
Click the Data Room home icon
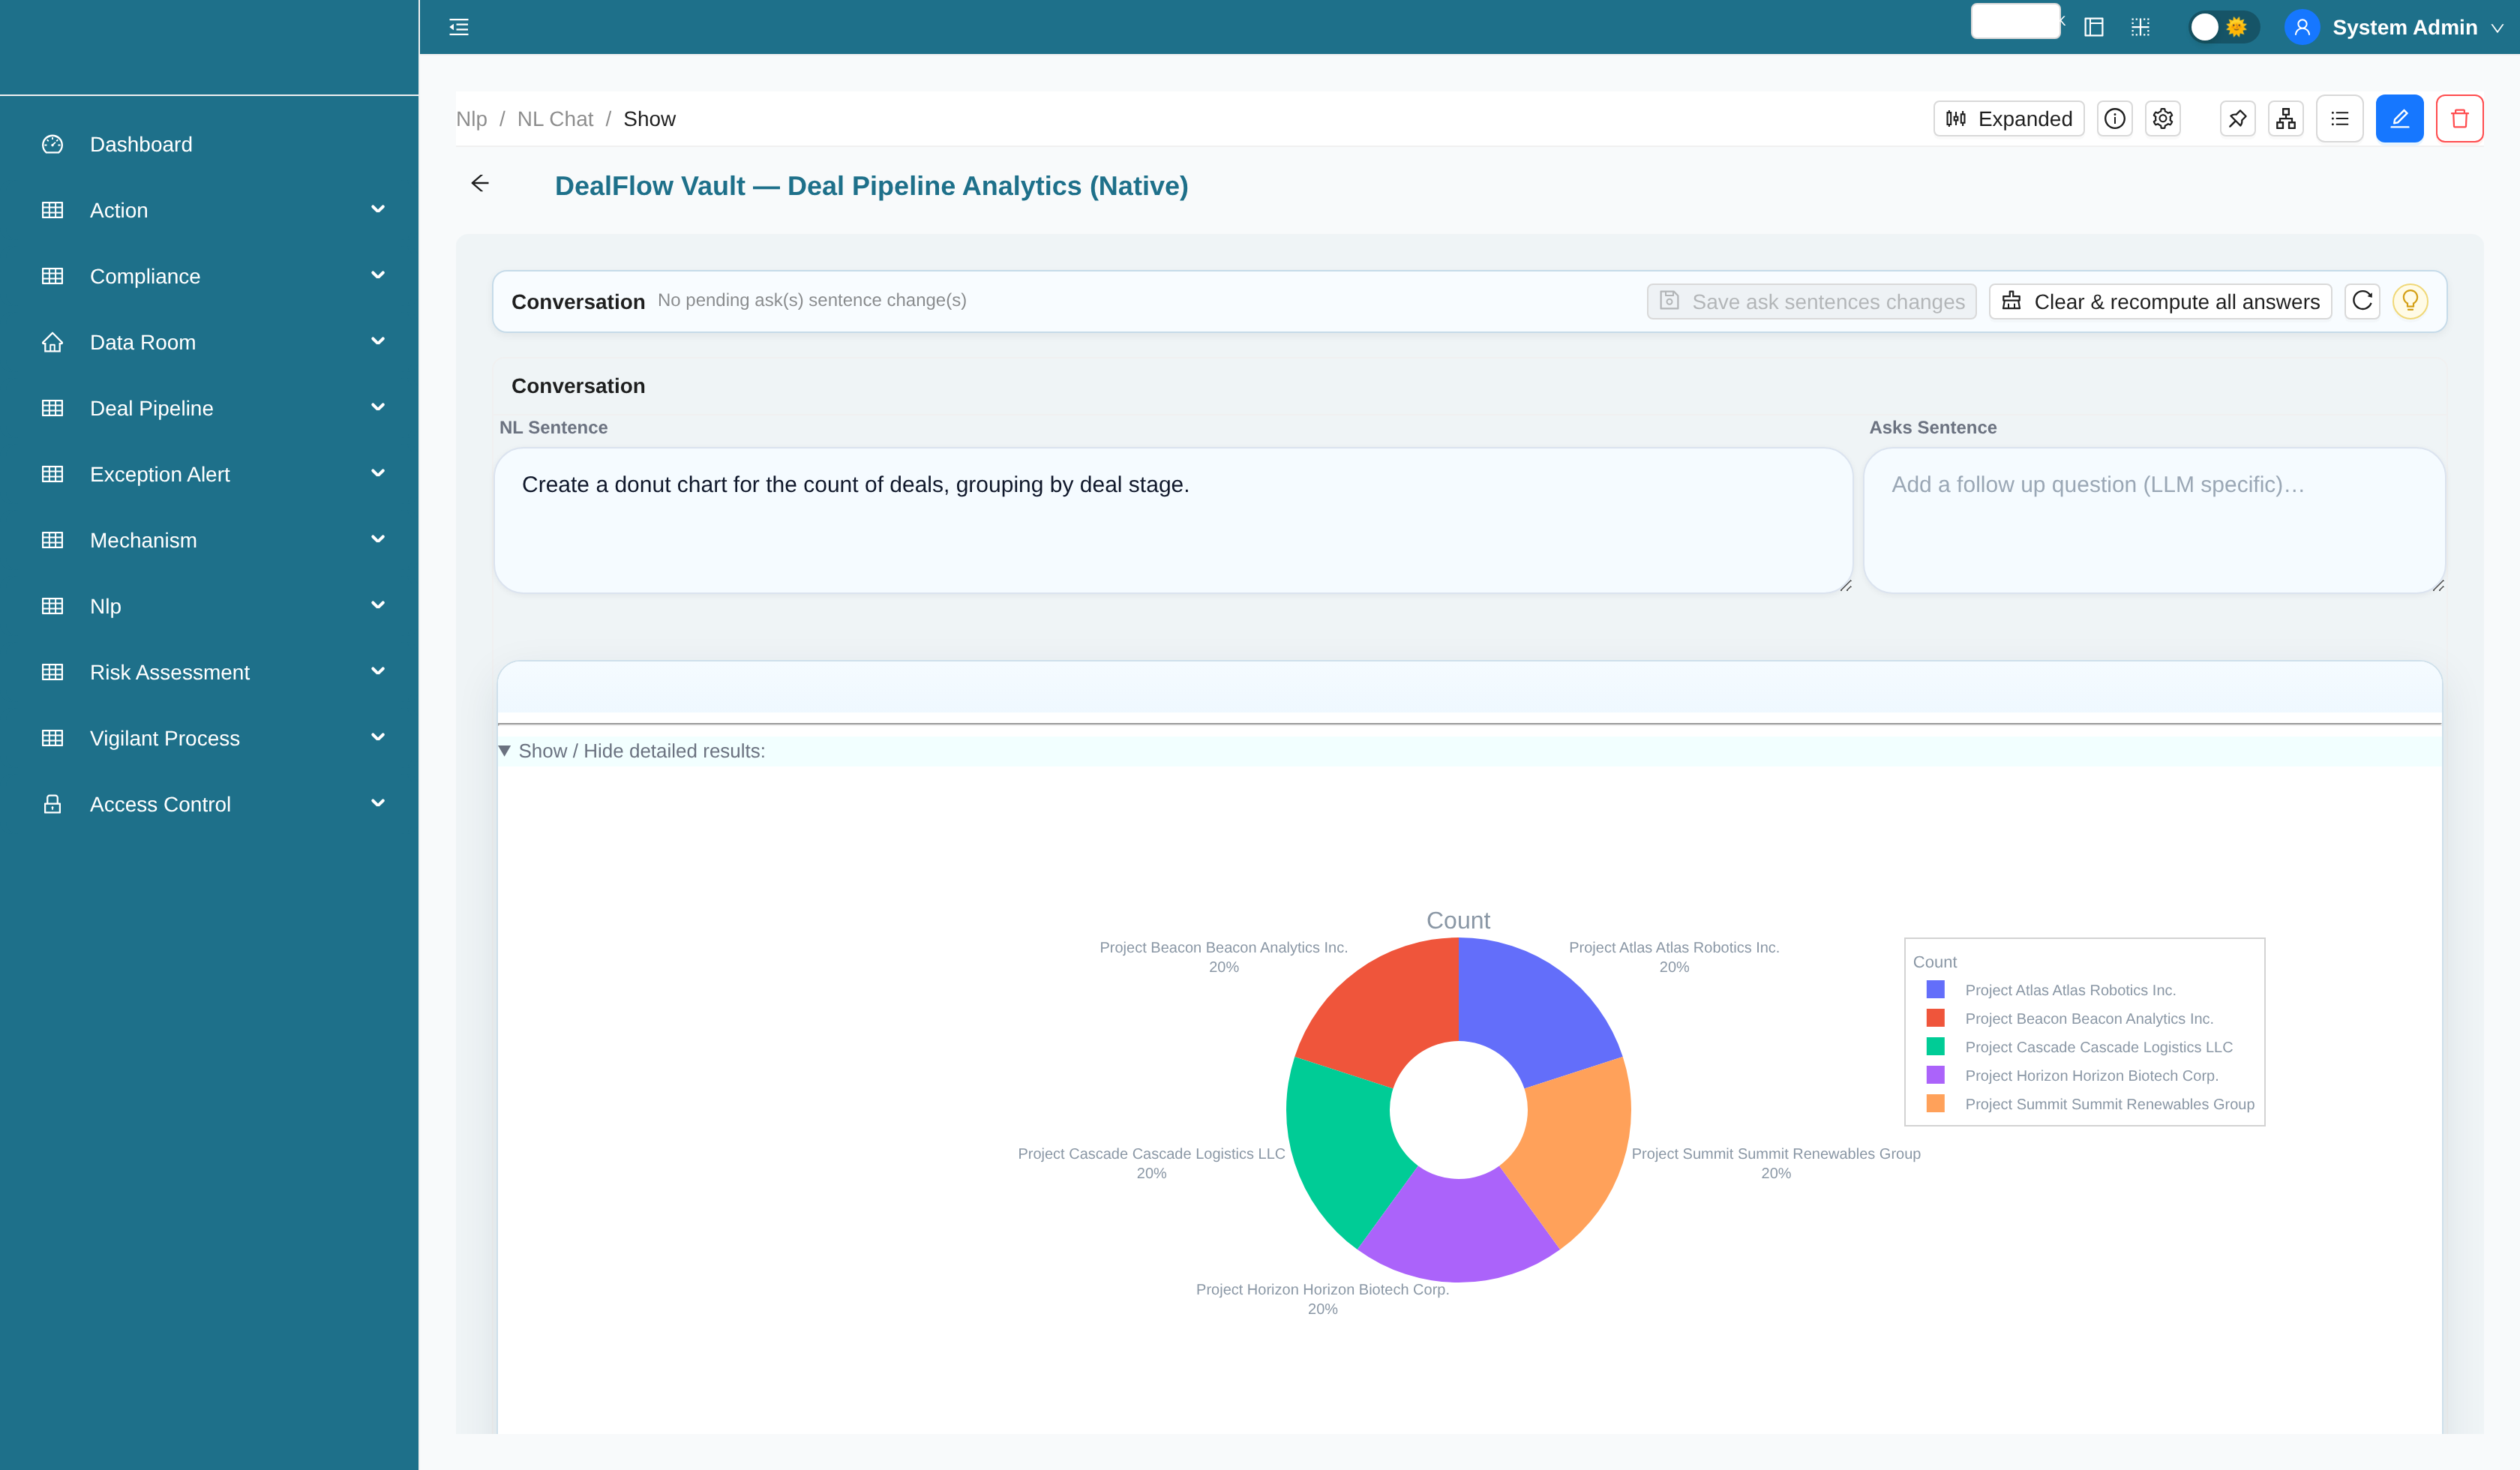[52, 342]
